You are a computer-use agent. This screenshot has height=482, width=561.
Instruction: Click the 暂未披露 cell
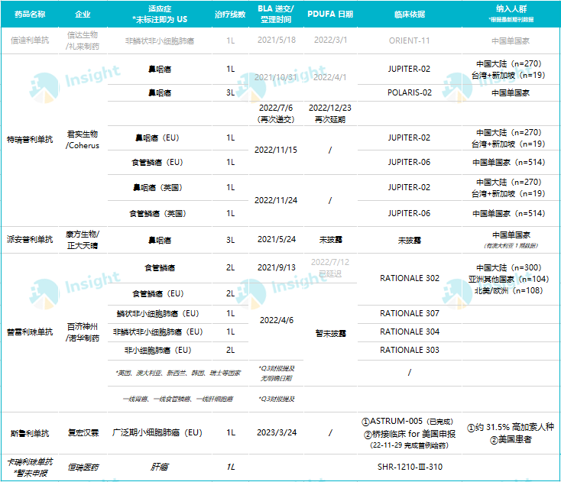point(330,334)
